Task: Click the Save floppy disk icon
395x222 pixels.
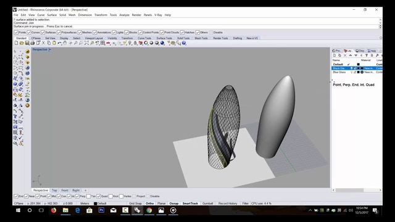Action: pyautogui.click(x=27, y=43)
